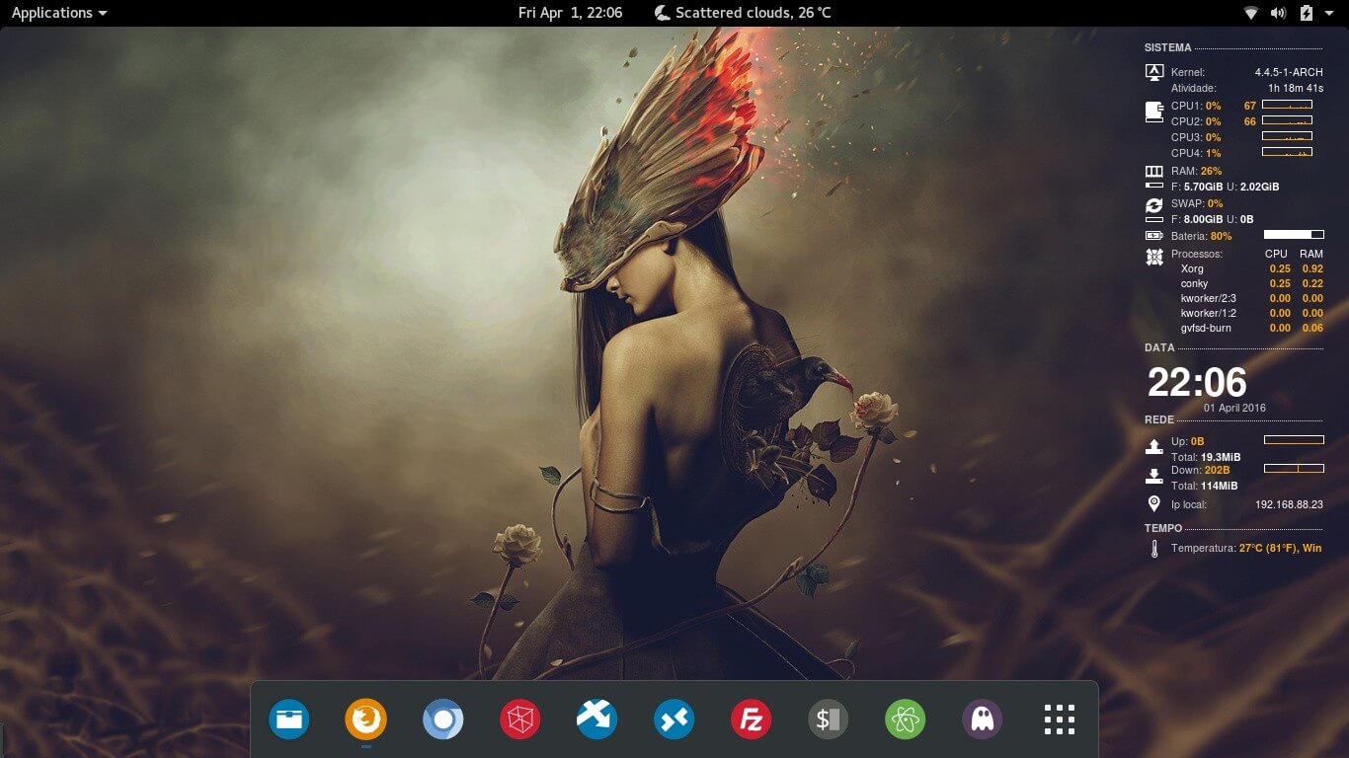Click the battery indicator in the tray
Image resolution: width=1349 pixels, height=758 pixels.
click(1306, 13)
